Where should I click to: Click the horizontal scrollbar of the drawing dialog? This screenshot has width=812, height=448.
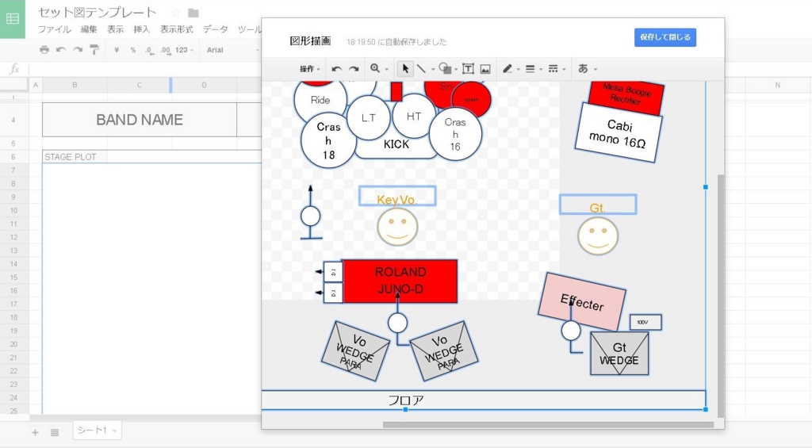point(548,425)
